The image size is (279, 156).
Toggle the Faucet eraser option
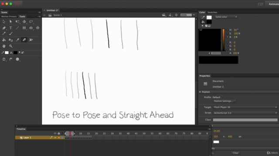(10, 59)
